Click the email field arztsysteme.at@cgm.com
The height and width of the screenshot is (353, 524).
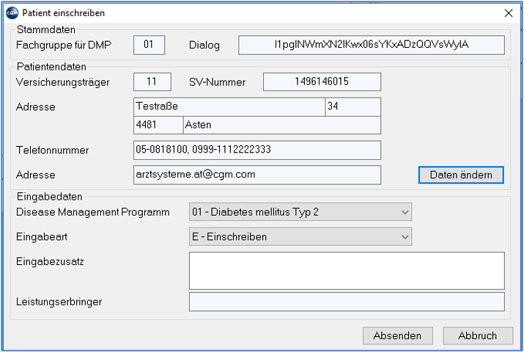tap(257, 175)
